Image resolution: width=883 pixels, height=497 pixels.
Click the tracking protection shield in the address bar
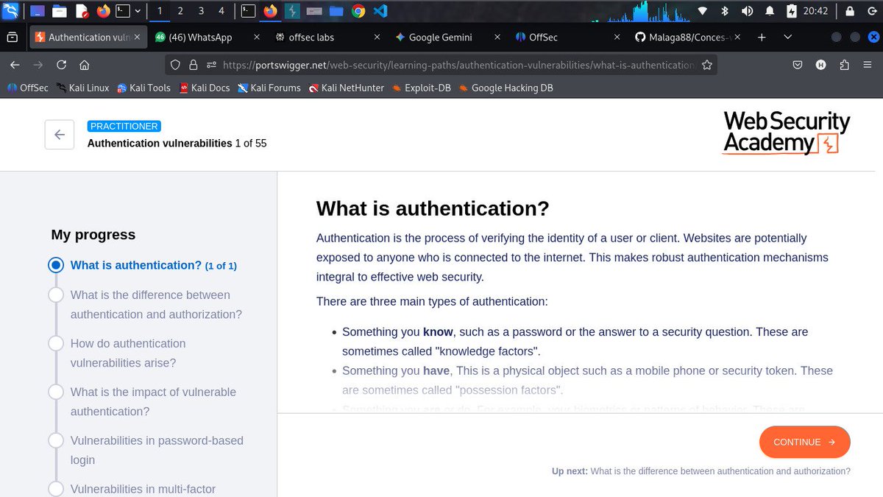(175, 65)
